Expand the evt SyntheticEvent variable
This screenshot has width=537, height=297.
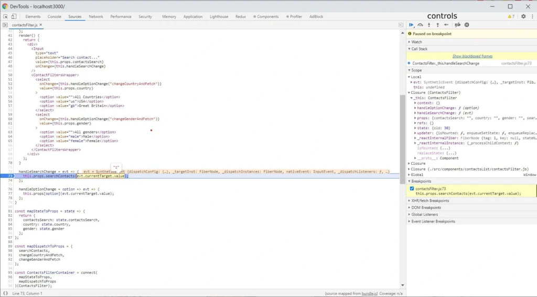411,82
